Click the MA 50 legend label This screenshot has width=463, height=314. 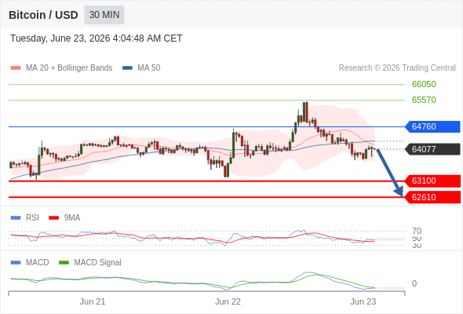point(149,68)
